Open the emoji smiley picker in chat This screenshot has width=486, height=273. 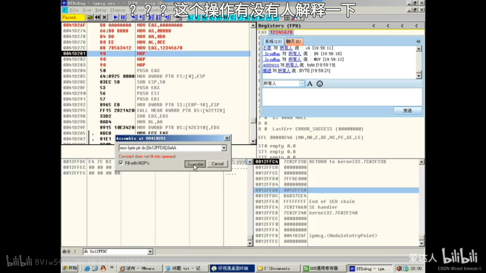tap(320, 84)
